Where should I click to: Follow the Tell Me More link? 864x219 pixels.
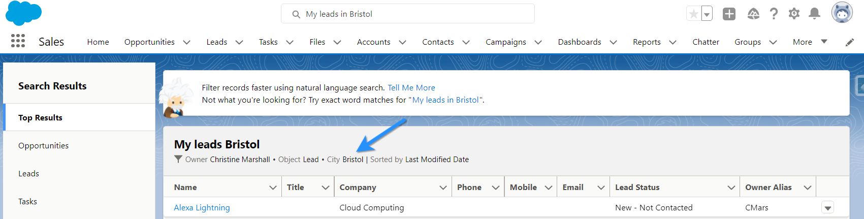click(411, 87)
